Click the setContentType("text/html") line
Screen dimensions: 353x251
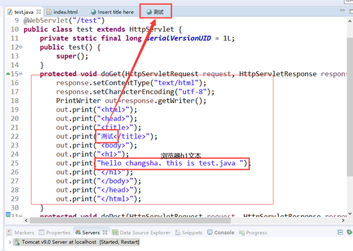(131, 83)
